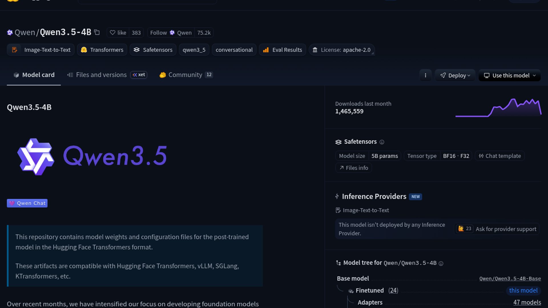Copy the model name with the copy icon
The width and height of the screenshot is (548, 308).
click(97, 33)
